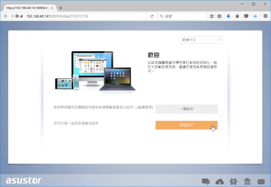
Task: Click the asustor logo in the footer
Action: [x=24, y=181]
